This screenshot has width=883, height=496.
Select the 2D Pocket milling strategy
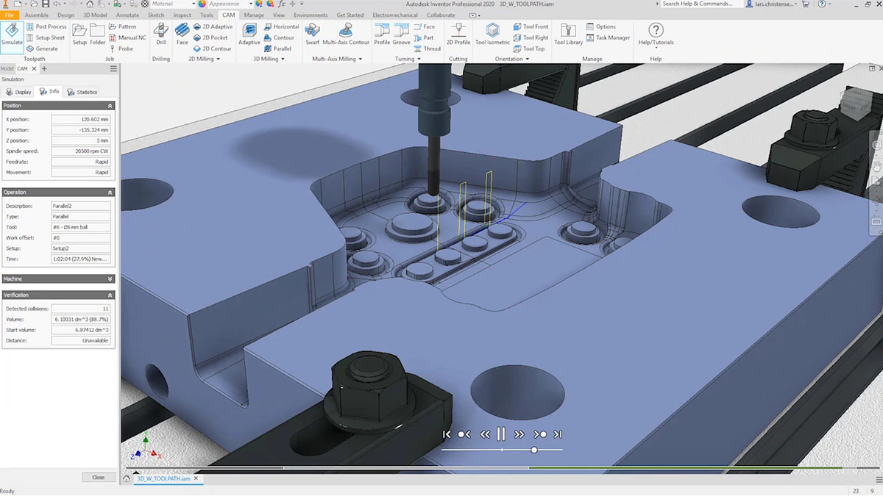click(x=212, y=37)
